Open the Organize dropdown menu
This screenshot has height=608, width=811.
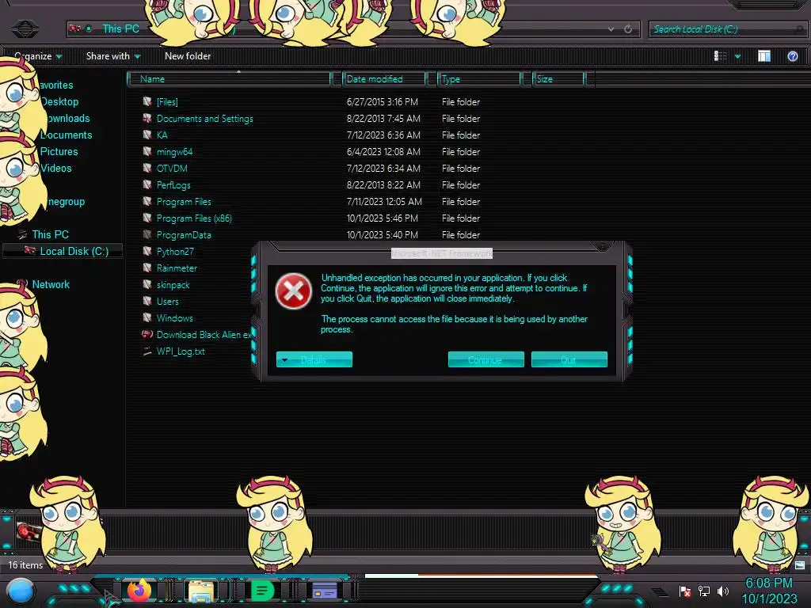(38, 56)
